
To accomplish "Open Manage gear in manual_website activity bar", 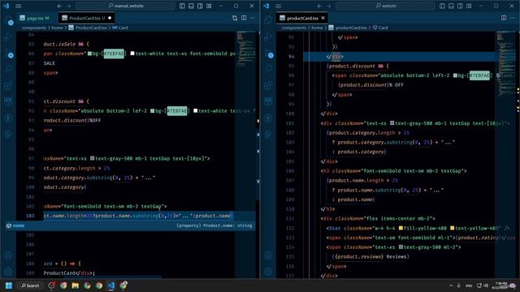I will [9, 271].
